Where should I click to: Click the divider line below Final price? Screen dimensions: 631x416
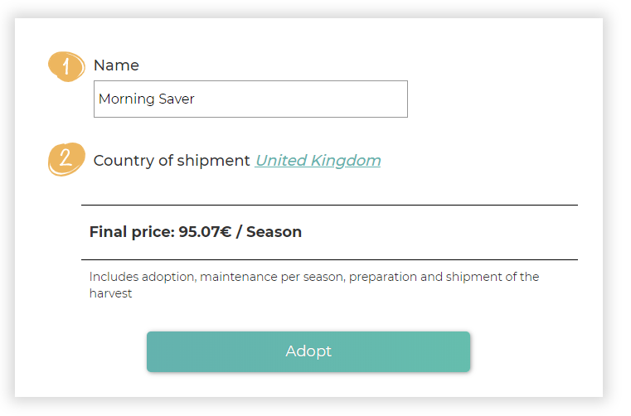pos(329,260)
